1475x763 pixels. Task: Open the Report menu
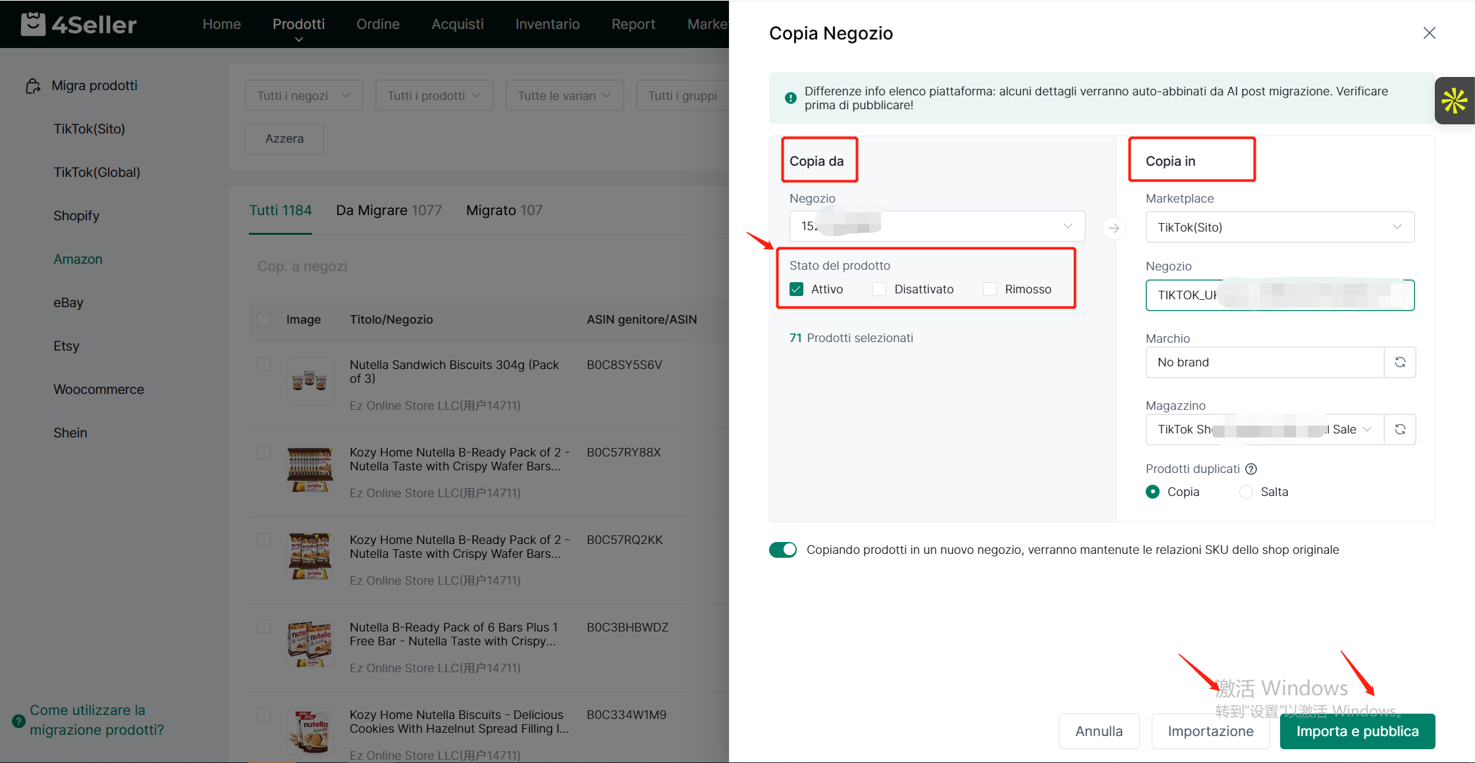[633, 24]
